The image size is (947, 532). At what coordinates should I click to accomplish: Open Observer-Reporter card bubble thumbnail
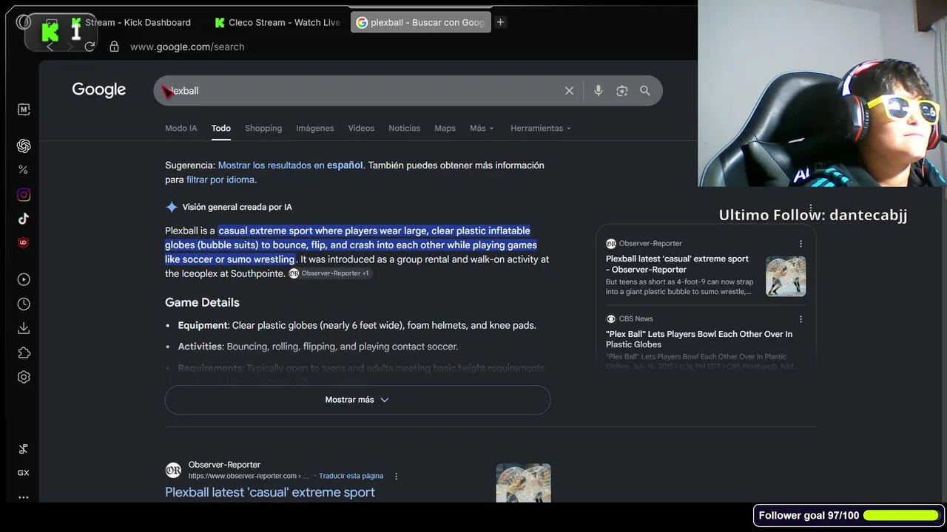(786, 276)
